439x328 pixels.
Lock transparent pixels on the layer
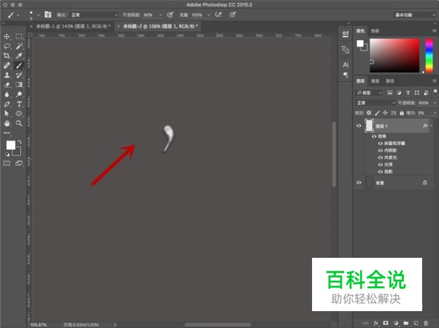click(369, 113)
